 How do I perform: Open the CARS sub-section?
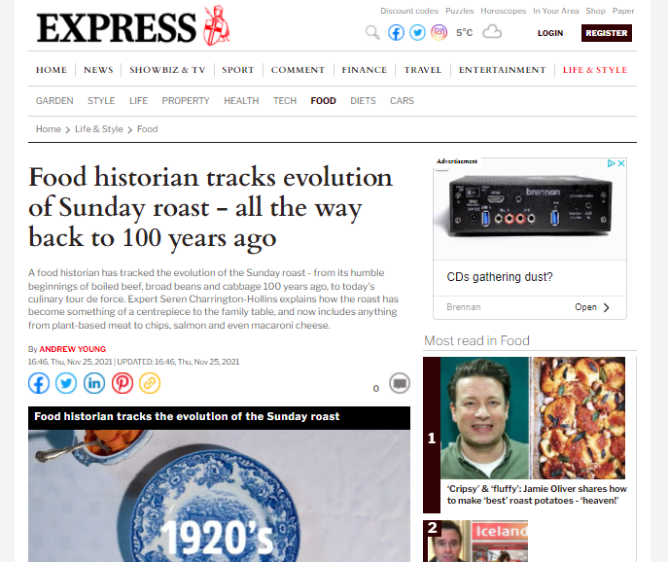[402, 101]
